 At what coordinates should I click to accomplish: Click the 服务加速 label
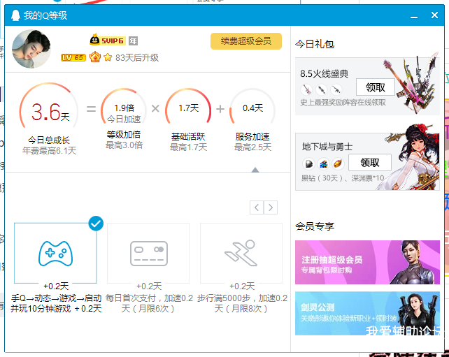point(252,137)
